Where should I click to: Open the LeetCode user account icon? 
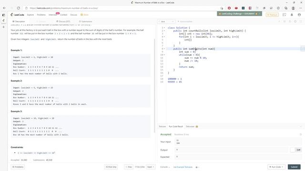[x=299, y=15]
